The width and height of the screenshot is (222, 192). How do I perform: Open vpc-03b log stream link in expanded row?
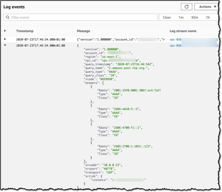click(x=176, y=45)
